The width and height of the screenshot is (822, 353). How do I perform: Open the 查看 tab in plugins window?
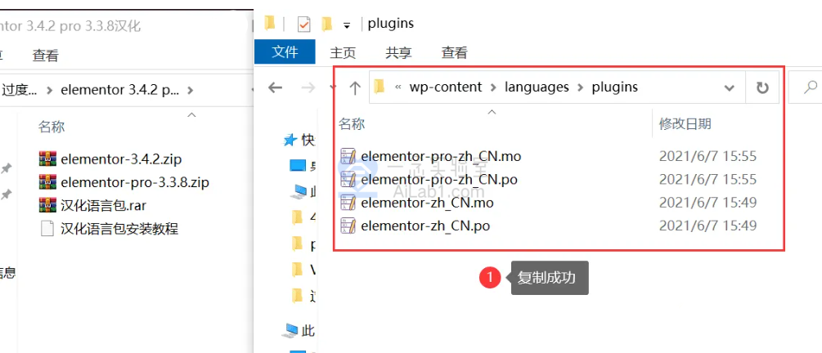pos(454,52)
